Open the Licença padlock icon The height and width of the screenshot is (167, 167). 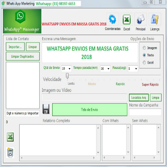tap(155, 19)
